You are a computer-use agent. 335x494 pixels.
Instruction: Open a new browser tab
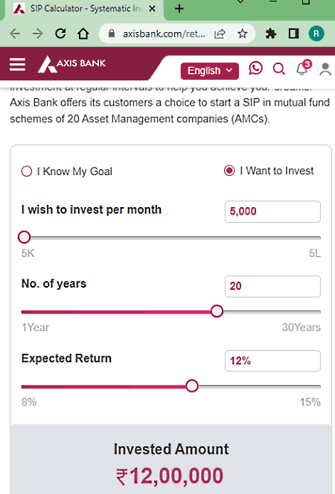pos(179,8)
